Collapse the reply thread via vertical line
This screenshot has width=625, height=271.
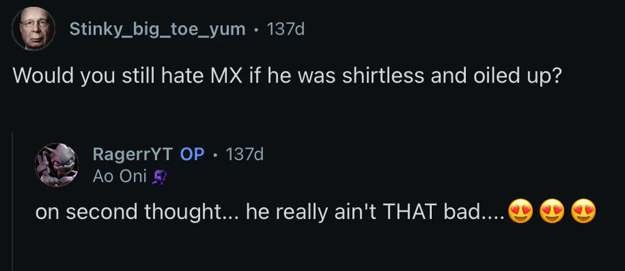tap(12, 202)
